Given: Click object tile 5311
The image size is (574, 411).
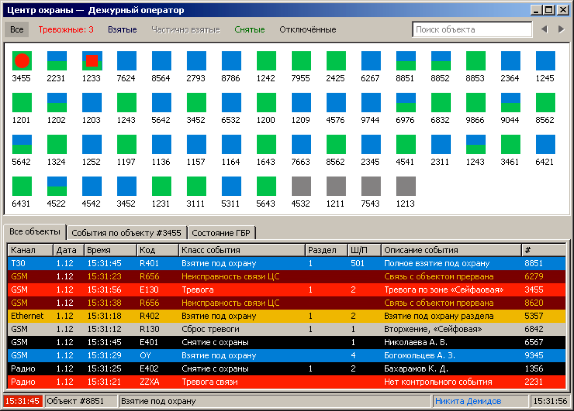Looking at the screenshot, I should tap(231, 186).
